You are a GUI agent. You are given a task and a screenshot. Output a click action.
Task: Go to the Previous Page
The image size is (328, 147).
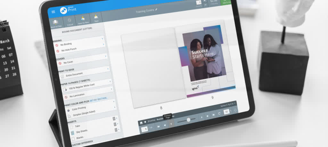(171, 124)
